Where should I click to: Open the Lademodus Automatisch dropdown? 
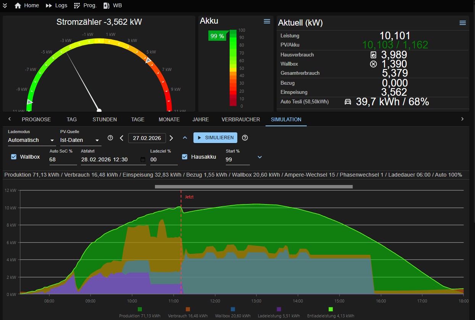31,140
